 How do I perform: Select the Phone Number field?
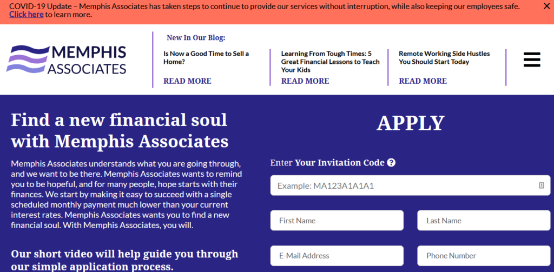484,255
